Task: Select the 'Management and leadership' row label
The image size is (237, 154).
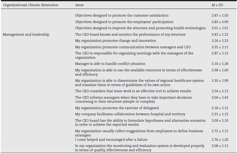Action: [26, 34]
